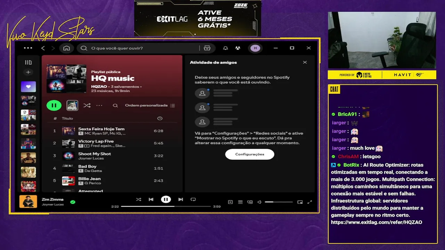Toggle the friend activity icon
The width and height of the screenshot is (445, 250).
click(x=237, y=48)
